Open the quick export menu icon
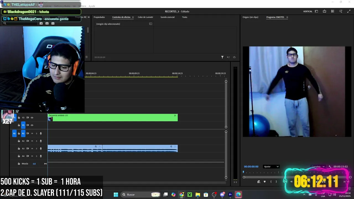Viewport: 354px width, 199px height. 332,11
